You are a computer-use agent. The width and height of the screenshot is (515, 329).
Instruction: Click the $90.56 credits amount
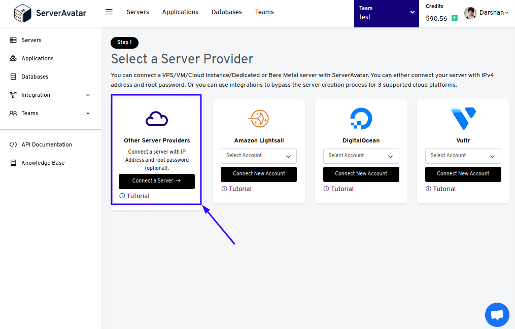pos(436,18)
